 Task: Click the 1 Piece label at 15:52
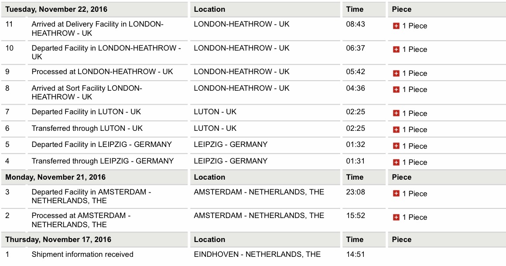click(x=415, y=217)
